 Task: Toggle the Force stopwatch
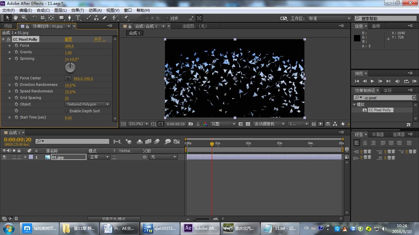tap(16, 46)
